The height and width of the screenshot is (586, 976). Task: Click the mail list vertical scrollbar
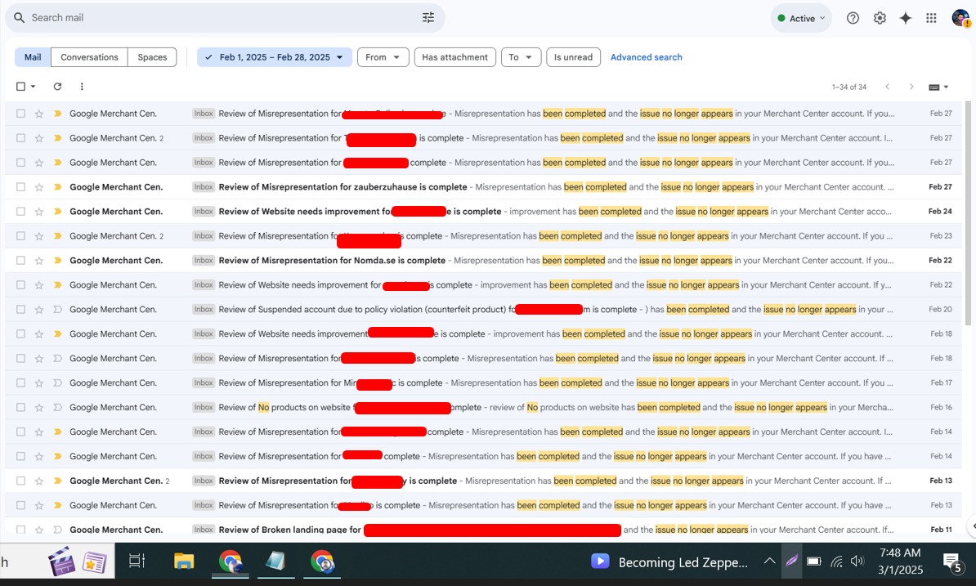pos(968,212)
